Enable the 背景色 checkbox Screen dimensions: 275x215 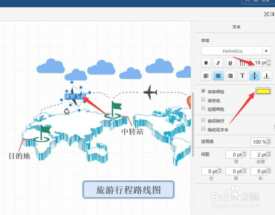click(x=203, y=100)
